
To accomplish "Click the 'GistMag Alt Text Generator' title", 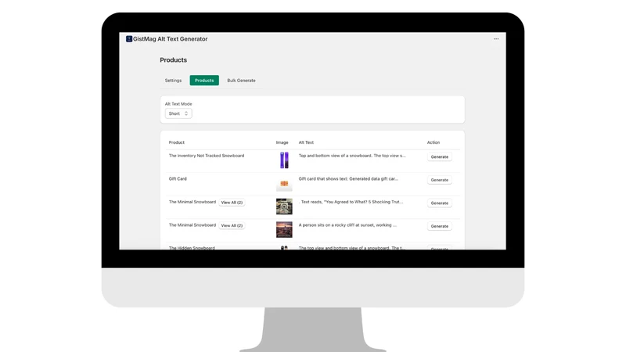I will pos(170,38).
